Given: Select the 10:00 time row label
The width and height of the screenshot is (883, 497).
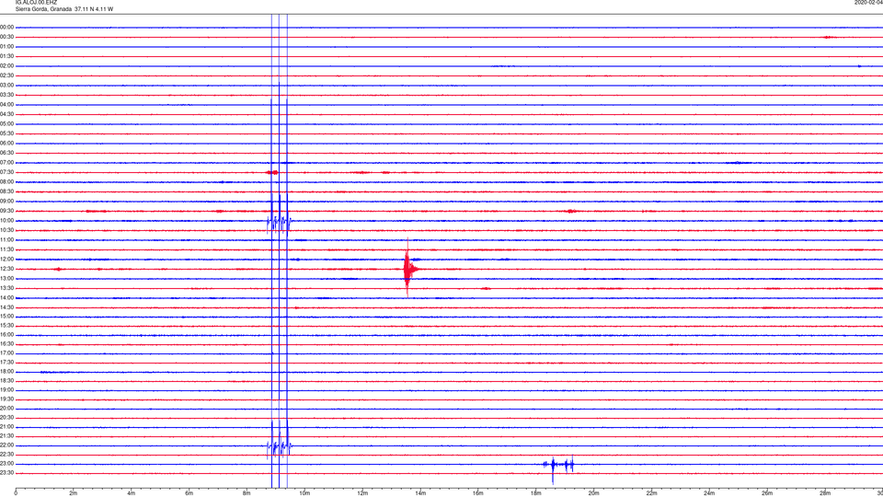Looking at the screenshot, I should tap(6, 220).
